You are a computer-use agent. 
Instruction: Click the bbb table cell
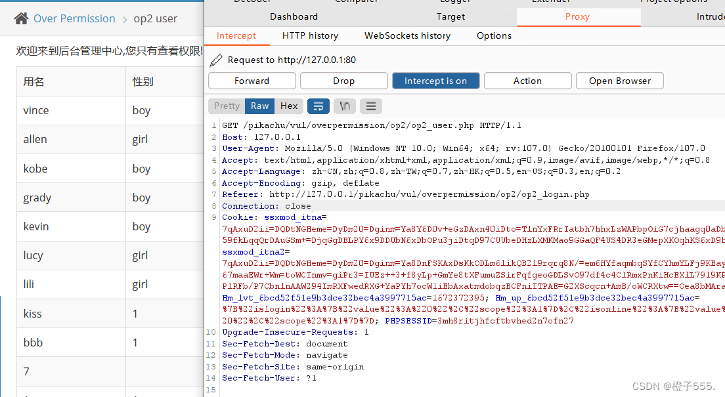tap(71, 343)
